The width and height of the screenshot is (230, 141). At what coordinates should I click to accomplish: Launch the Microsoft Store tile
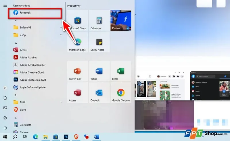point(78,21)
